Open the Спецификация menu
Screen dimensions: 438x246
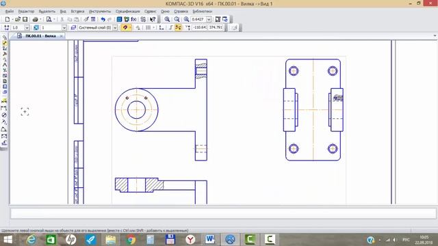128,12
